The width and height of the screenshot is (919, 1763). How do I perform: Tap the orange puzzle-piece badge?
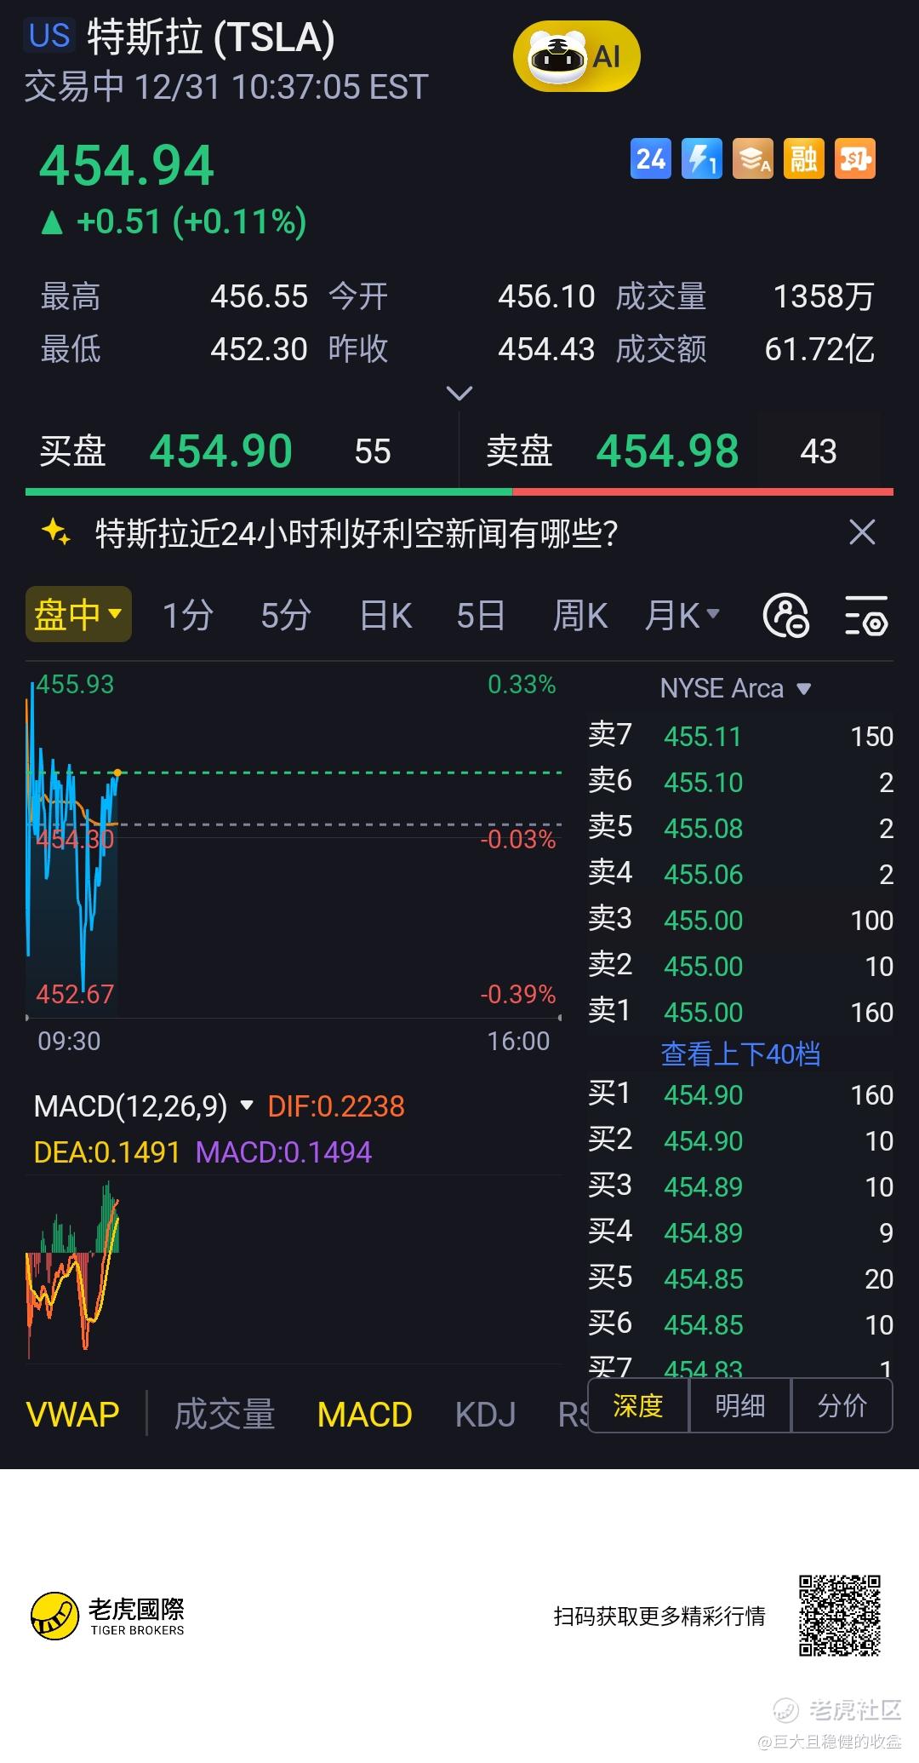point(855,158)
